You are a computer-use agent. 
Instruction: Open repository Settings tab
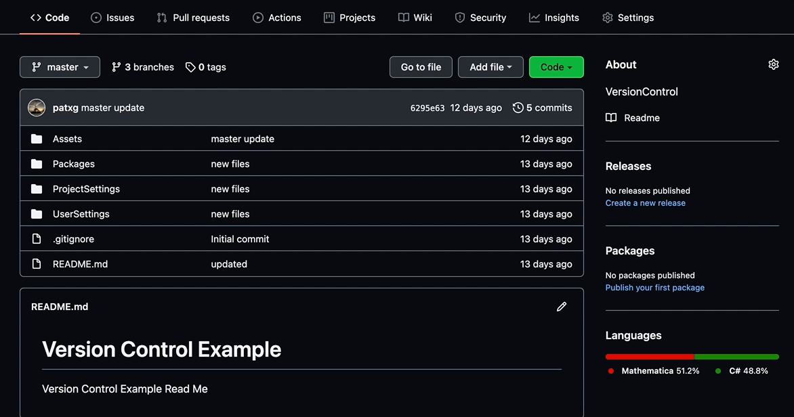click(x=628, y=18)
